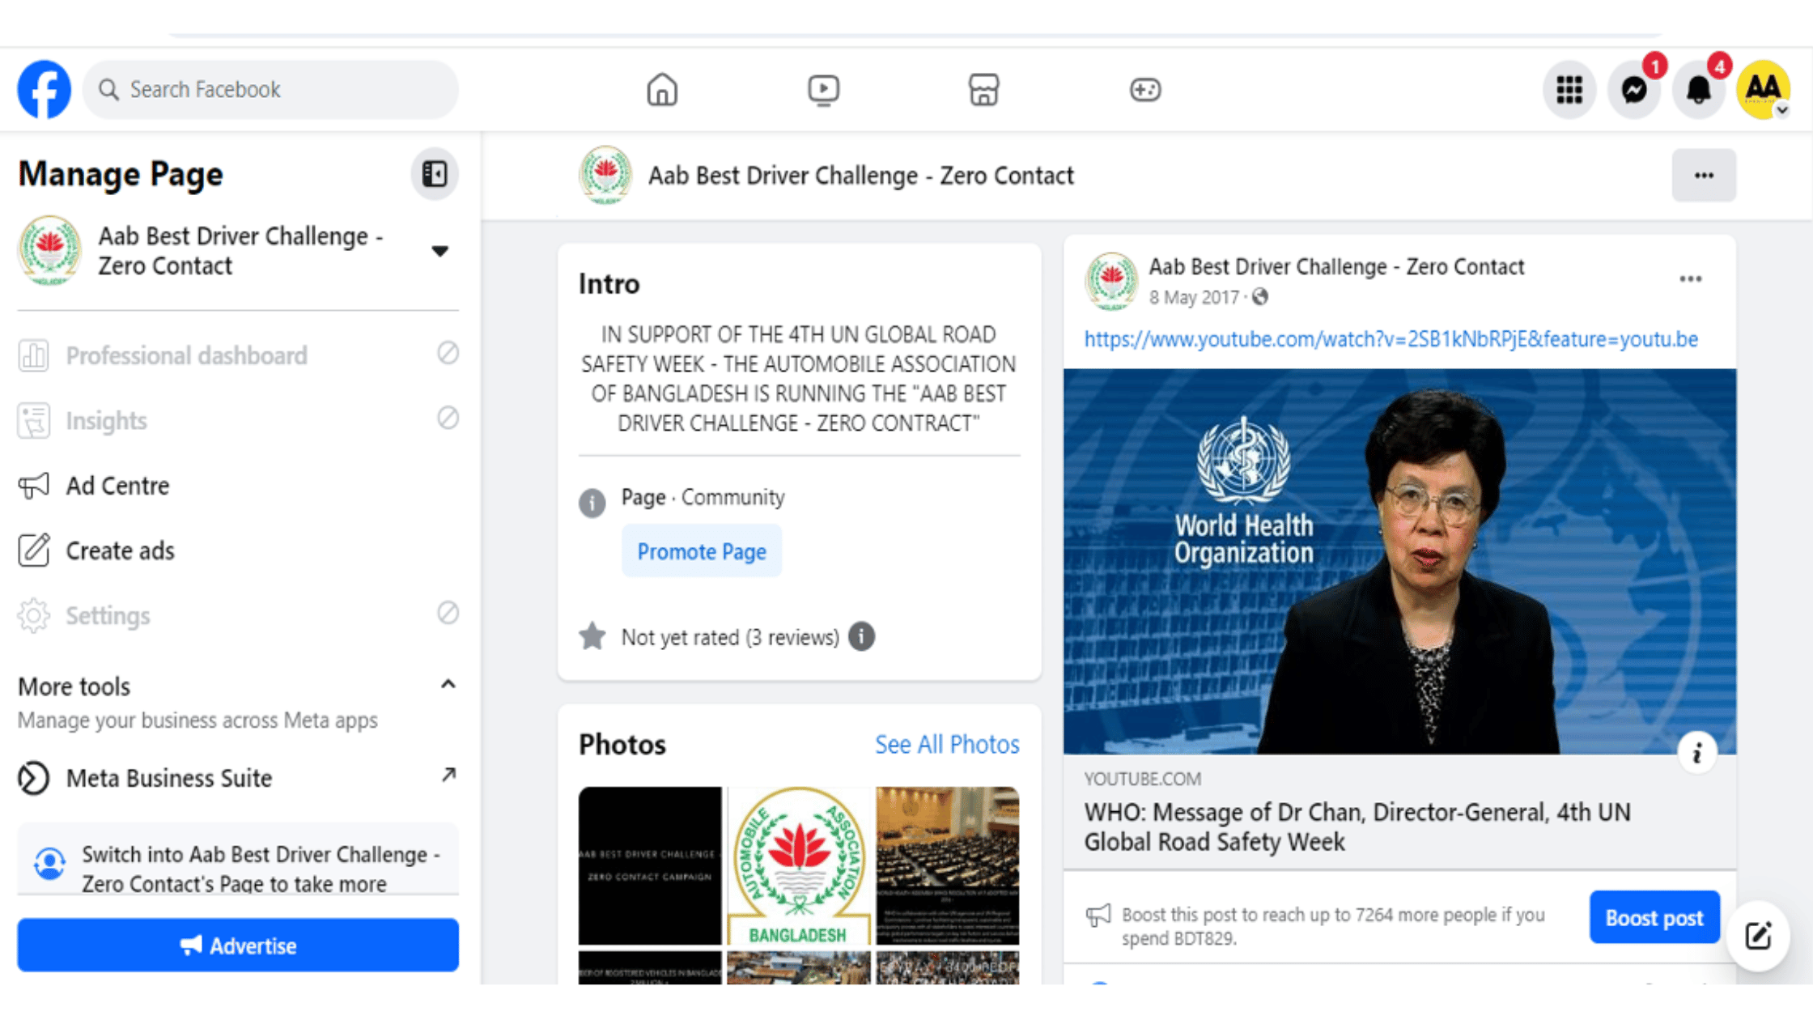Click the Meta Business Suite external arrow

[x=448, y=775]
